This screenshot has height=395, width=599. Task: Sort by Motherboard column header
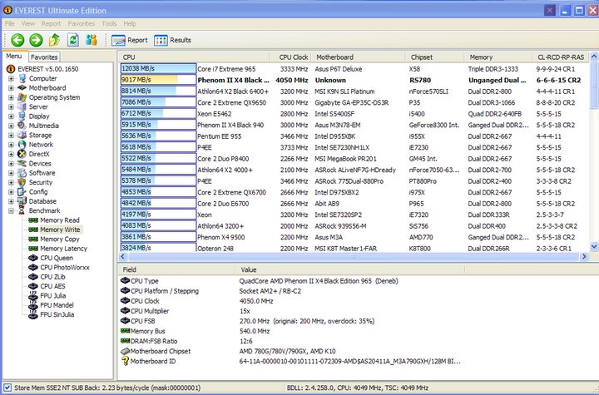pos(358,57)
